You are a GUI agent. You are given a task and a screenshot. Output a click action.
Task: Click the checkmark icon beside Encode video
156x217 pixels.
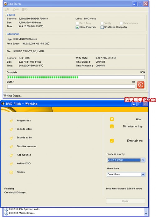11,129
